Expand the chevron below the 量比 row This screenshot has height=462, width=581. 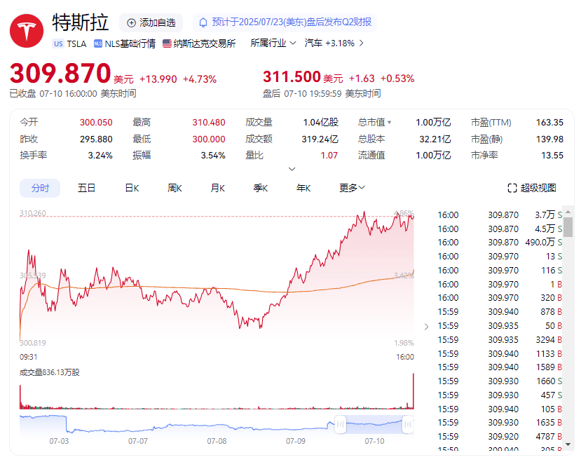tap(292, 168)
